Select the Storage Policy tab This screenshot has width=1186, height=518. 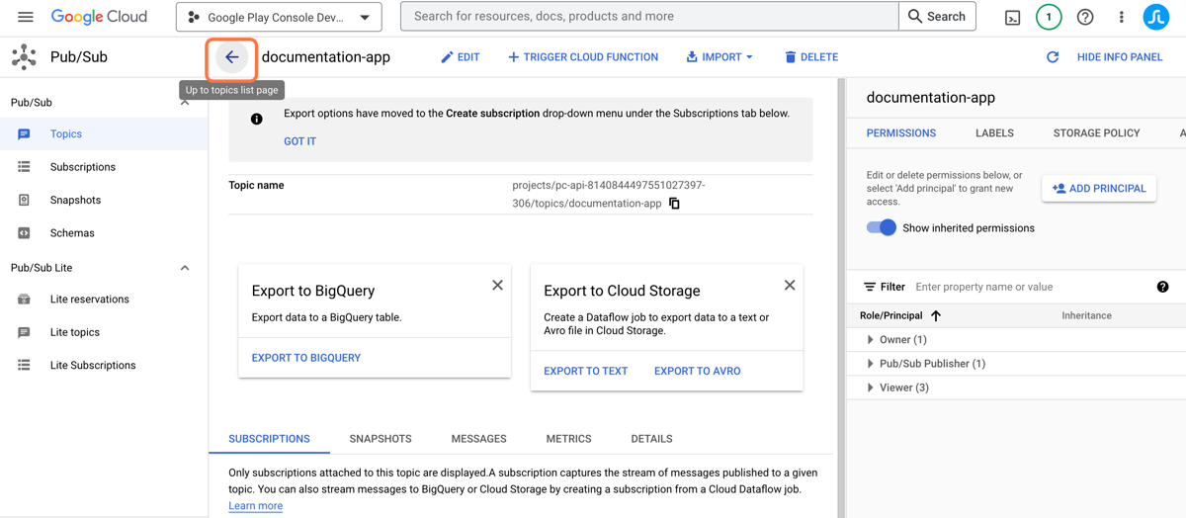[1097, 133]
